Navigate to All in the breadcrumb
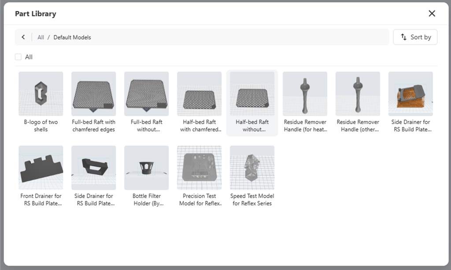451x270 pixels. (x=41, y=37)
